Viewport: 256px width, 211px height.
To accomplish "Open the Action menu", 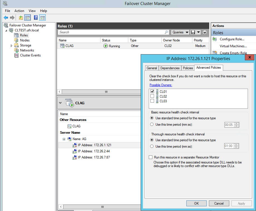I will click(x=19, y=11).
